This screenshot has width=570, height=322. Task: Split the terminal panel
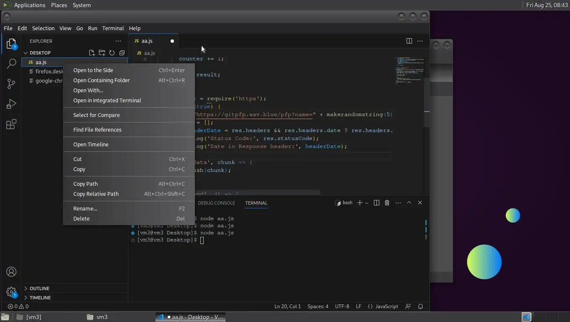376,203
